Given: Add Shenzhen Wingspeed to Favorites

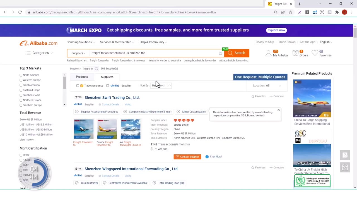Looking at the screenshot, I should pos(258,167).
